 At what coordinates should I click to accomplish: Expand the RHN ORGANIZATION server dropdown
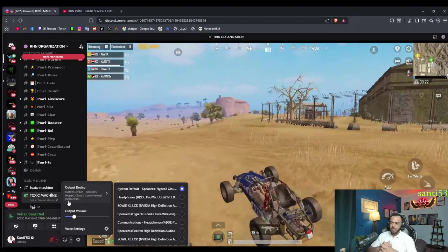67,46
